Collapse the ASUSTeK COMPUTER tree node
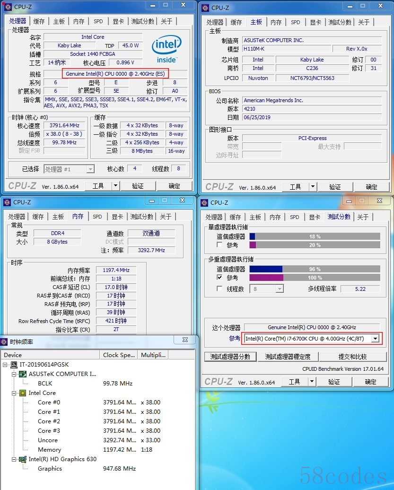Viewport: 394px width, 490px height. tap(14, 374)
